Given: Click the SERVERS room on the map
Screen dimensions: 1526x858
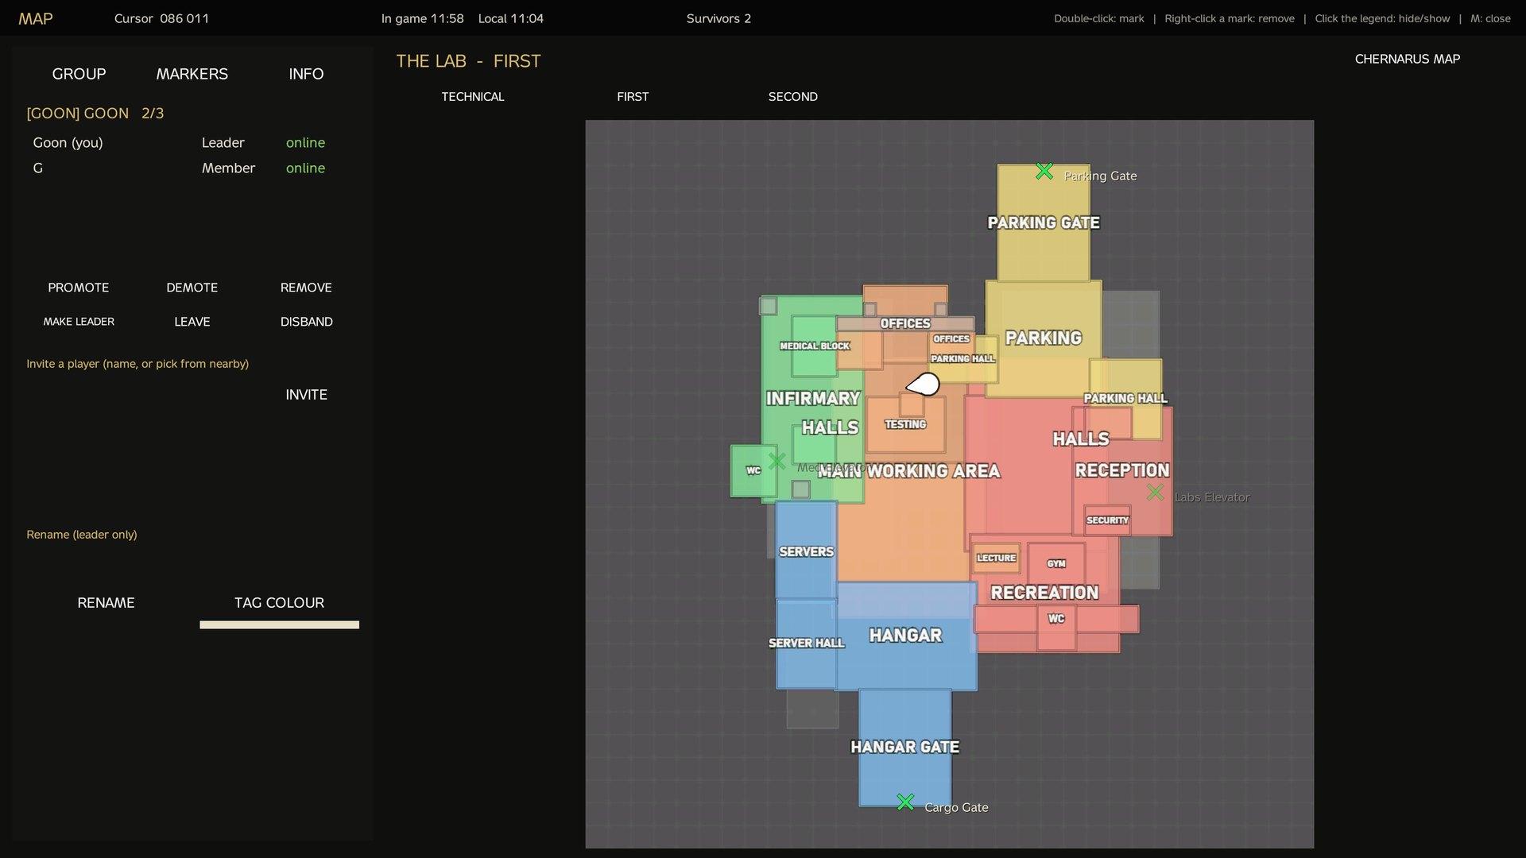Looking at the screenshot, I should point(806,551).
